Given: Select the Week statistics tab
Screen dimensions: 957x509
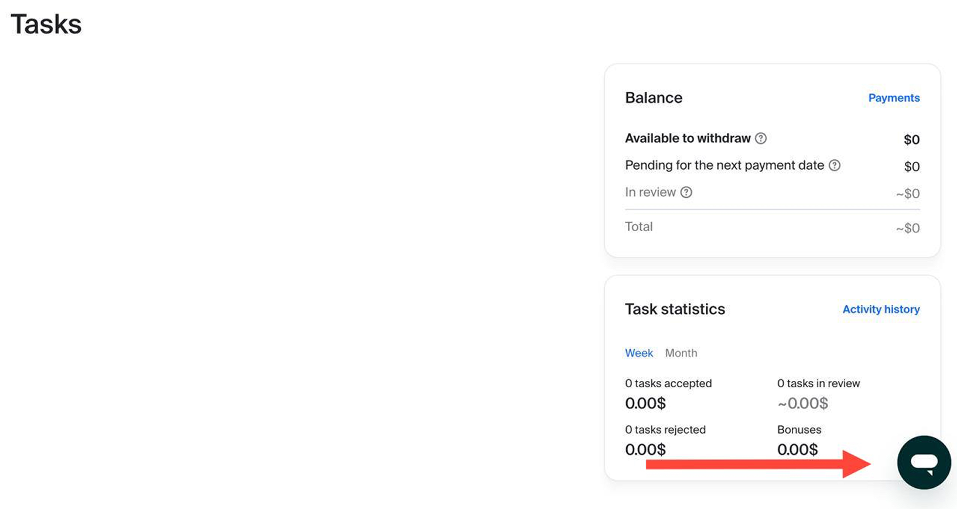Looking at the screenshot, I should (x=638, y=353).
